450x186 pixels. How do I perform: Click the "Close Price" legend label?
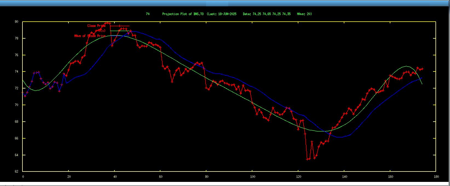(96, 26)
